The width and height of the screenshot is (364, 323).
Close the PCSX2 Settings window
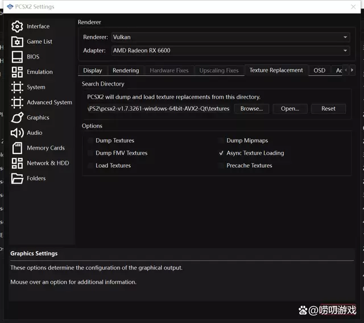(x=353, y=7)
